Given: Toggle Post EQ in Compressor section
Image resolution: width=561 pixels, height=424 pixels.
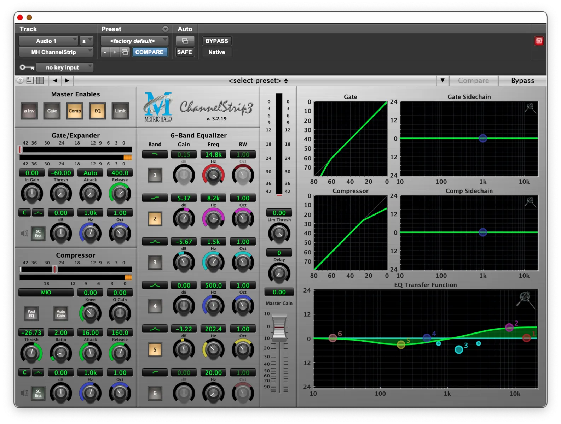Looking at the screenshot, I should pyautogui.click(x=31, y=313).
